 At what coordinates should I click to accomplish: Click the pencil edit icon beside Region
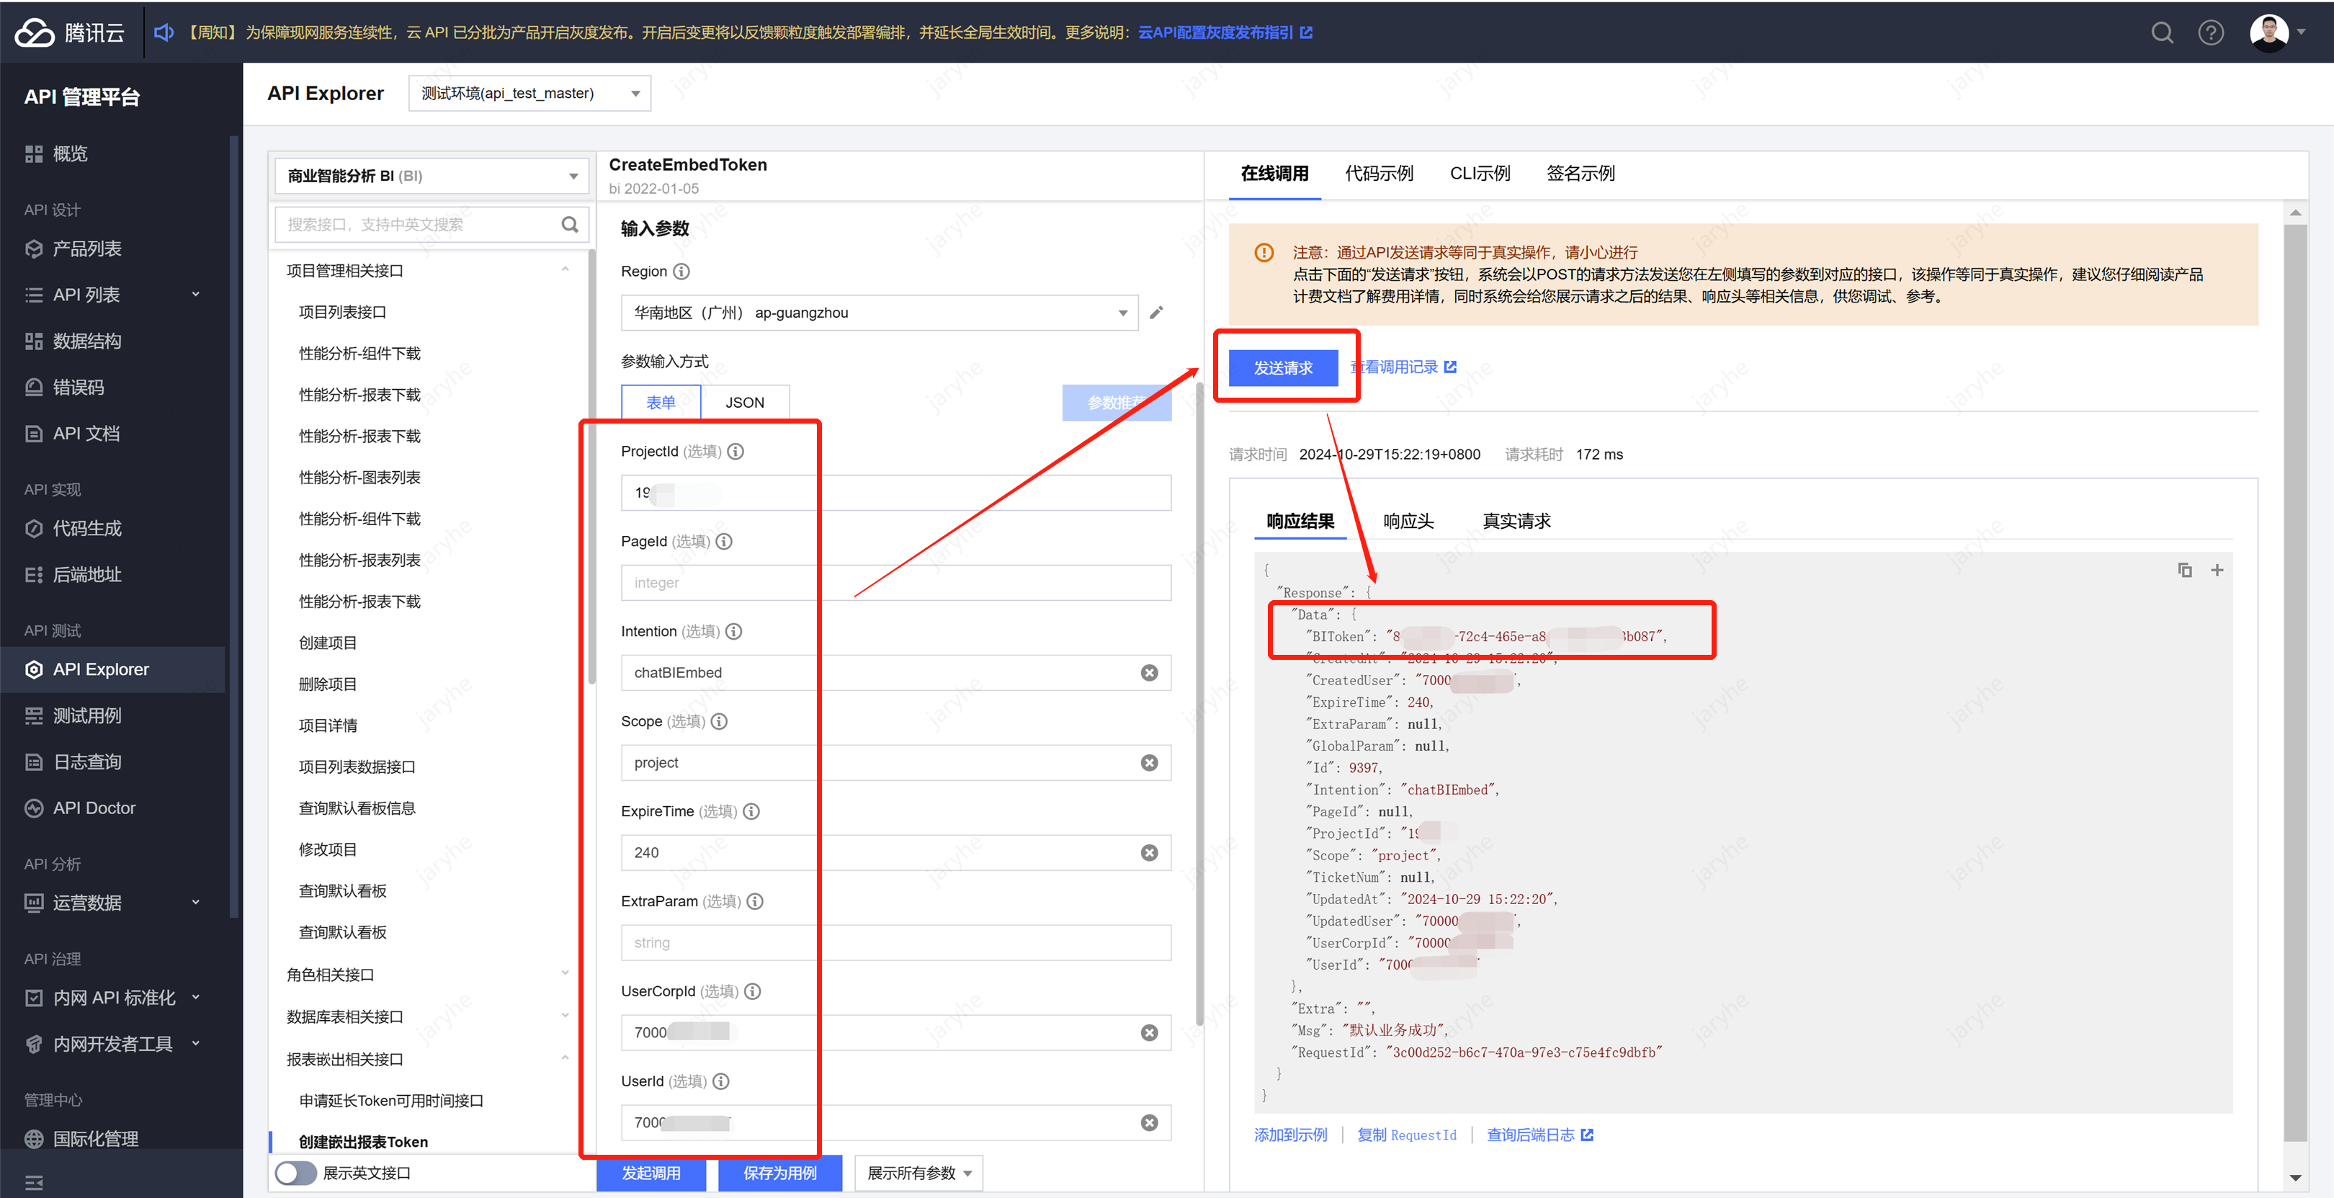pos(1156,313)
